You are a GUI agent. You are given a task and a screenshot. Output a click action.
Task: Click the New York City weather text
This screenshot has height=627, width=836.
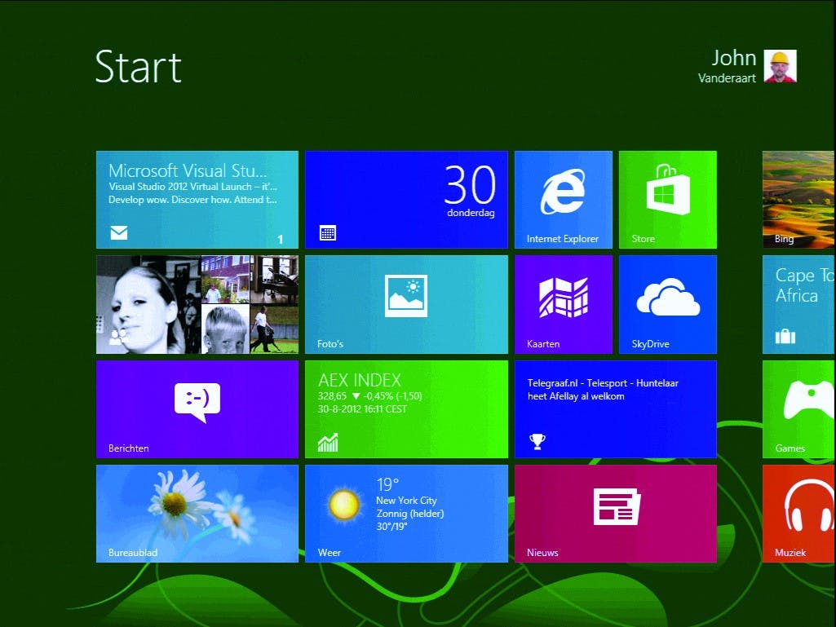[406, 500]
